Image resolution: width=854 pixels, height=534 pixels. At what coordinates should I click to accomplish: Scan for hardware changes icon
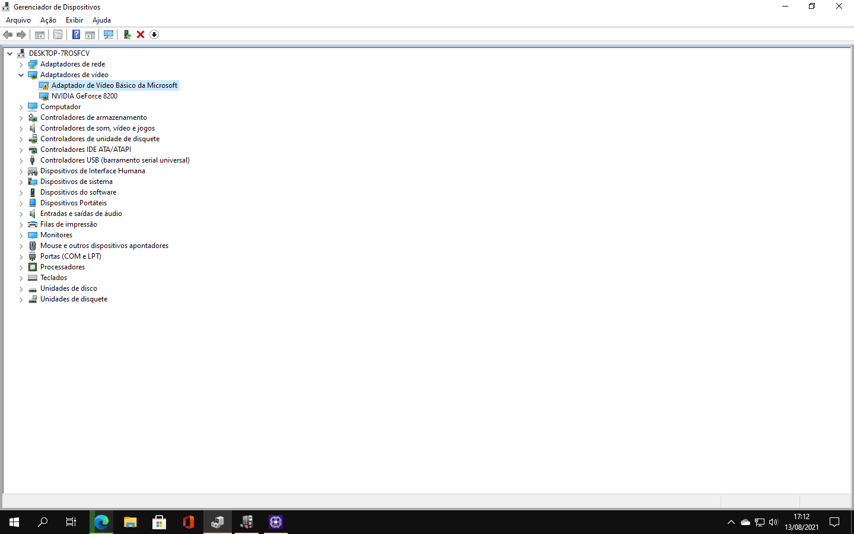point(109,34)
